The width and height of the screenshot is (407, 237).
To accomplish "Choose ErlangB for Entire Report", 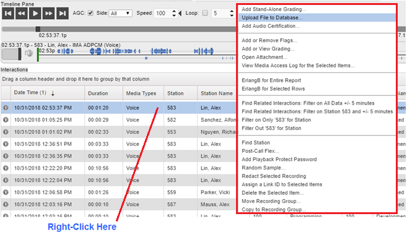I will 317,80.
